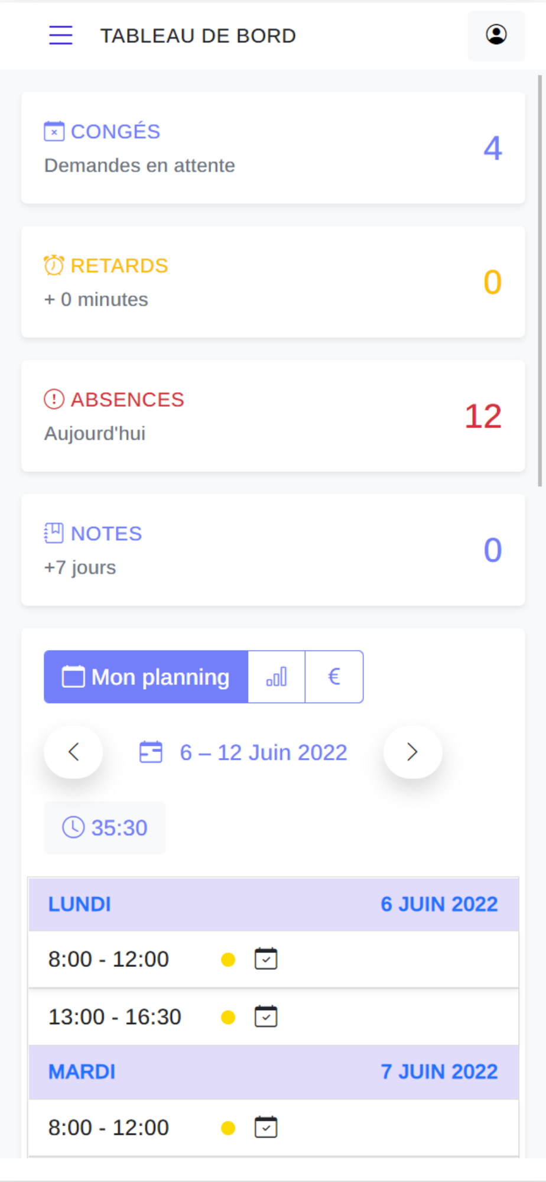Click the yellow status dot on Lundi 8:00 - 12:00
This screenshot has width=546, height=1182.
click(x=228, y=960)
